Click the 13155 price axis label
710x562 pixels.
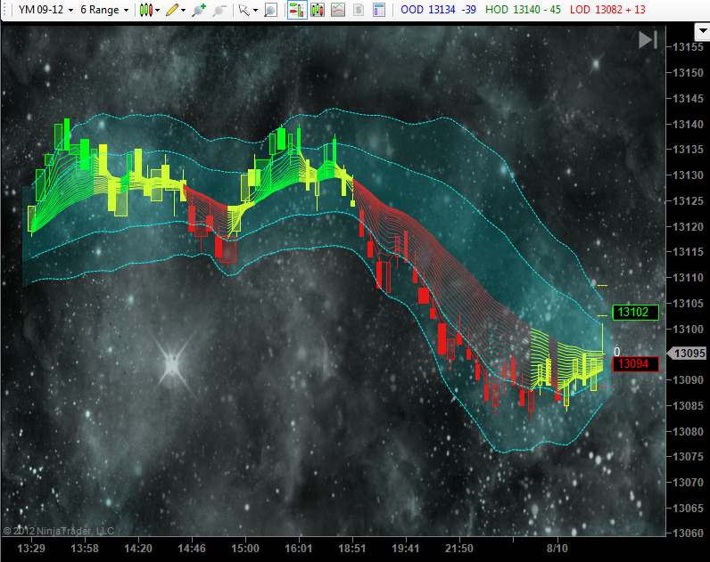[x=688, y=47]
